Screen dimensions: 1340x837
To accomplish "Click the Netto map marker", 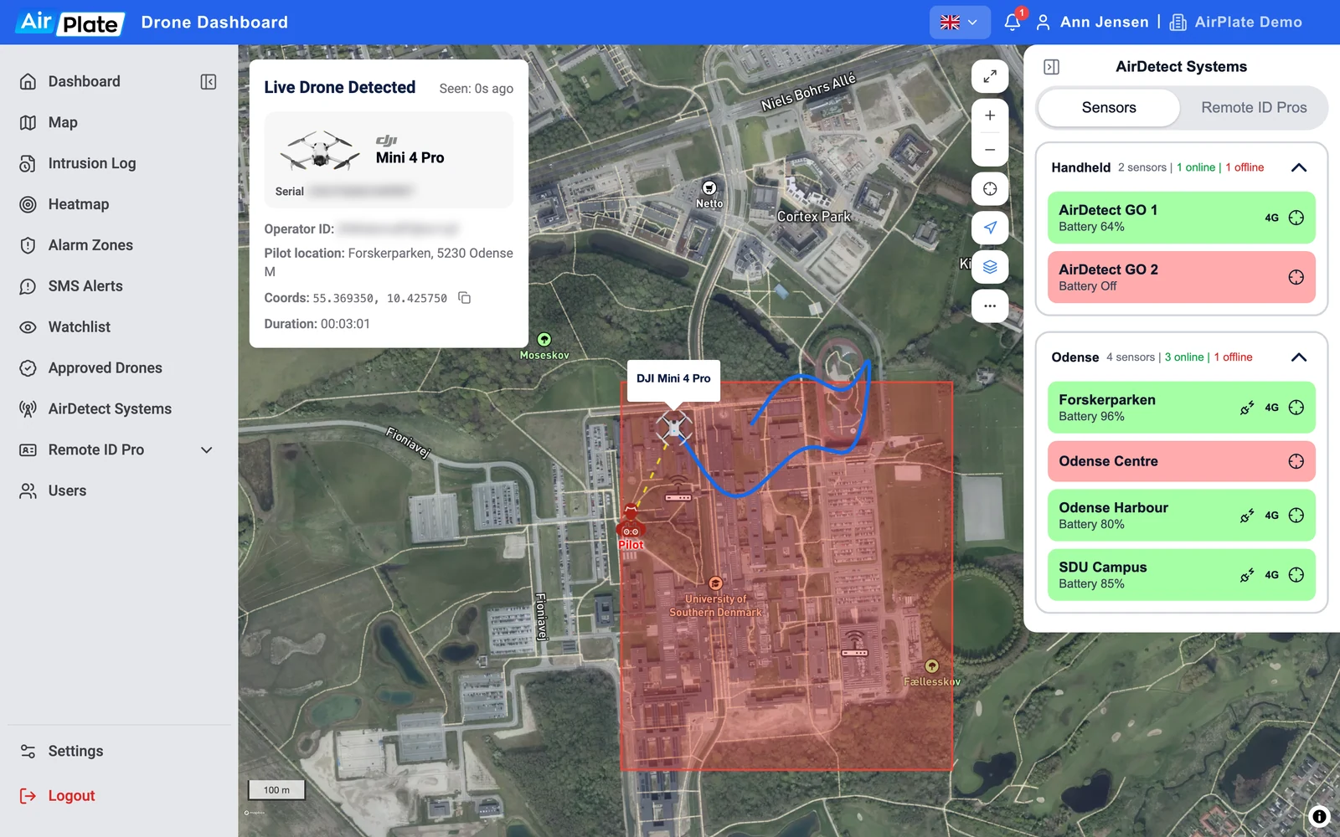I will (709, 187).
